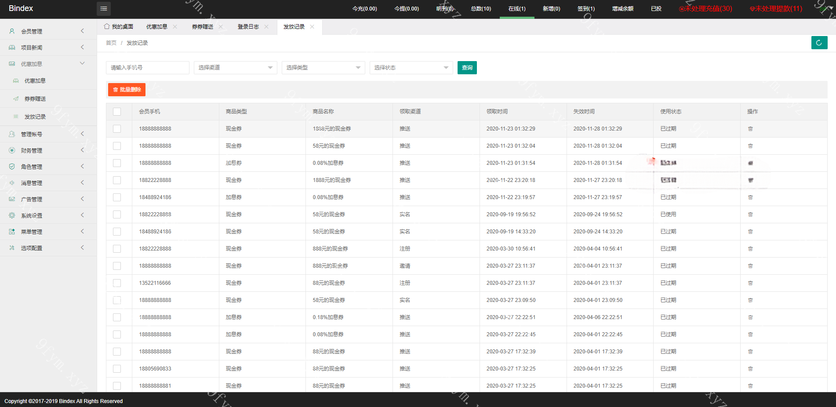
Task: Expand the 选项配置 sidebar chevron
Action: click(82, 247)
